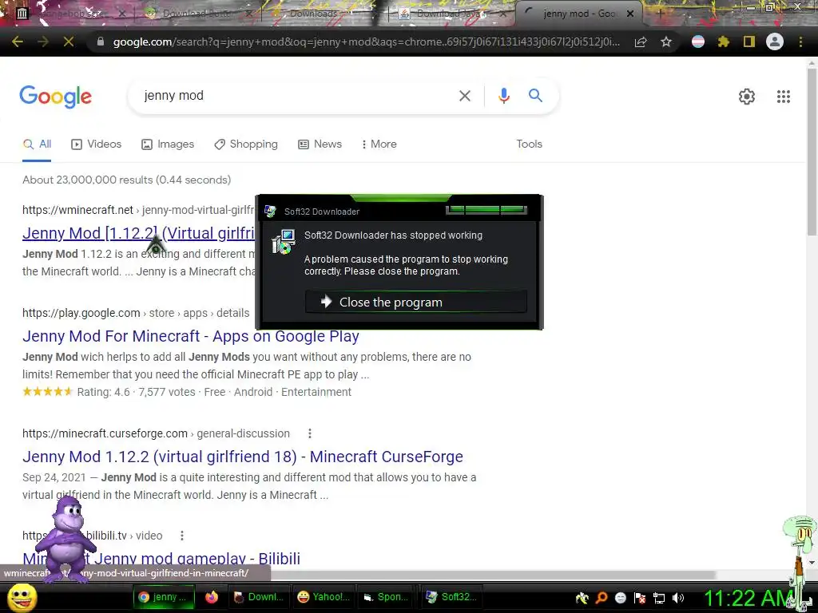Open the Bilibili Jenny mod gameplay result
This screenshot has height=613, width=818.
pos(197,558)
